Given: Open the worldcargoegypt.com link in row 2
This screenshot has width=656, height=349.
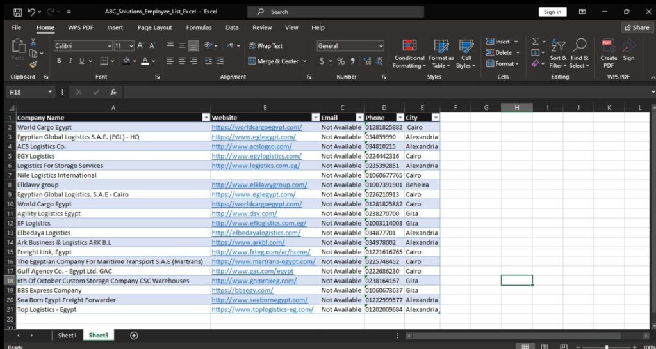Looking at the screenshot, I should pos(257,127).
